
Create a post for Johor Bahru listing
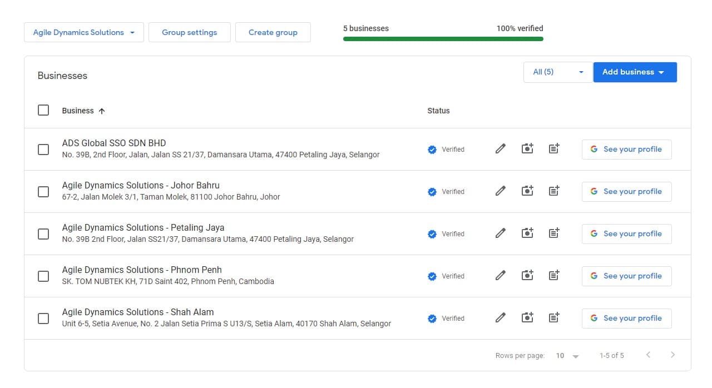(554, 191)
